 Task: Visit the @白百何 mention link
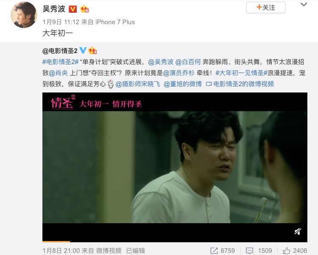[188, 62]
